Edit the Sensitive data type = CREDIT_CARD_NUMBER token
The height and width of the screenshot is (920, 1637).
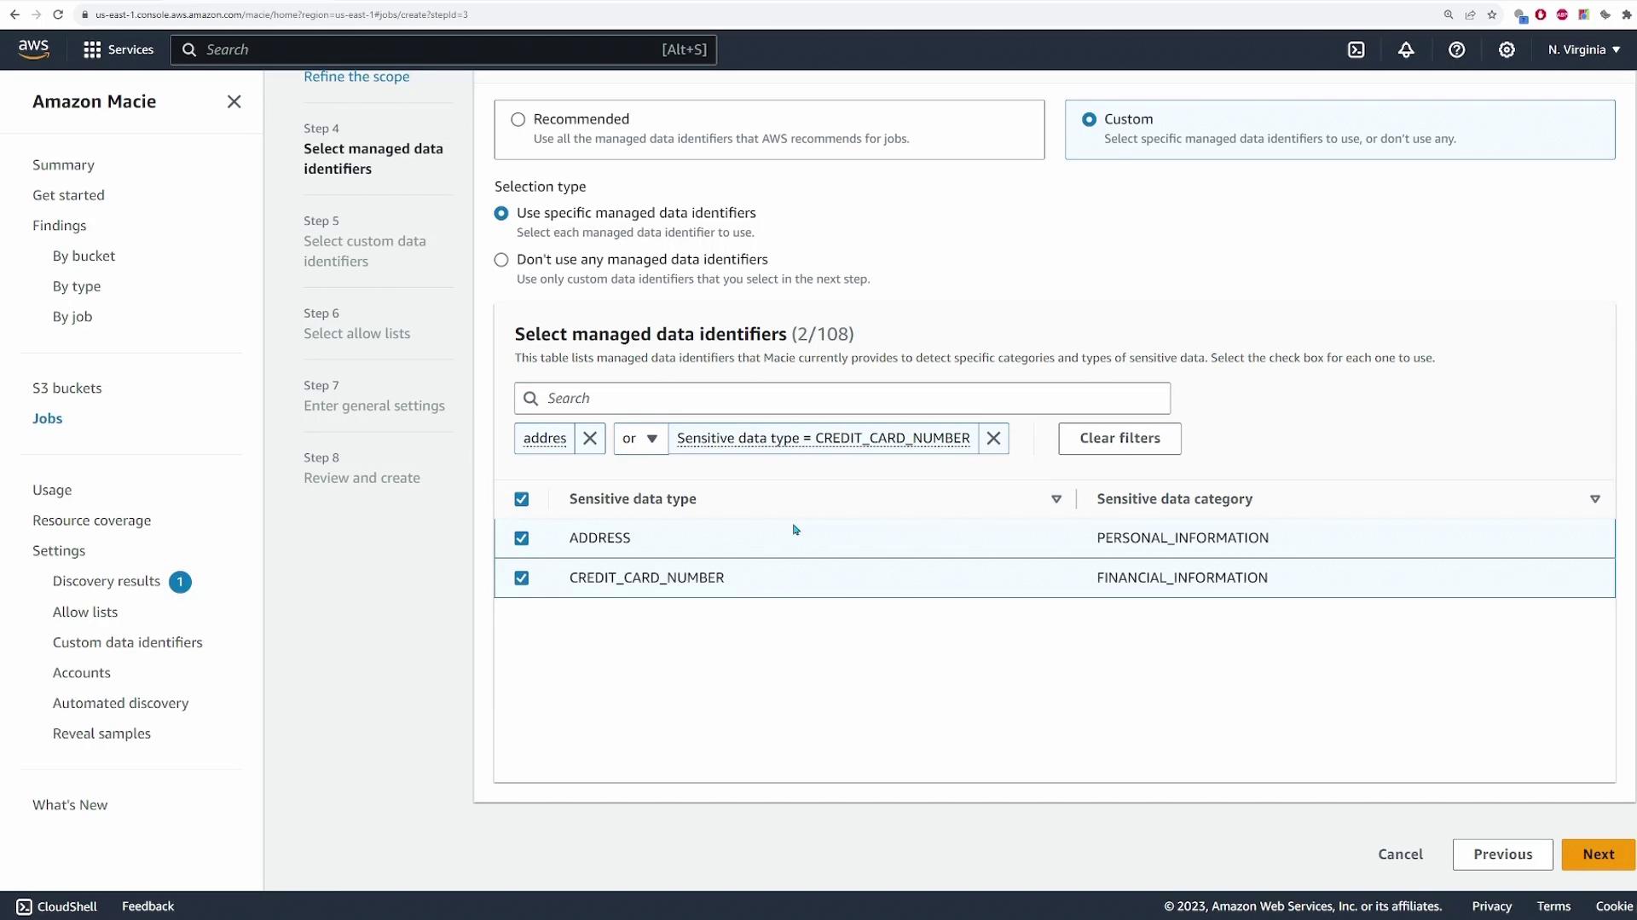(x=823, y=439)
